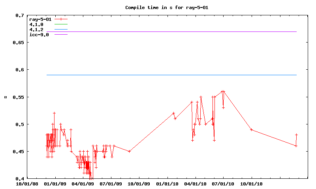Select the 10/01/08 x-axis date label
This screenshot has height=189, width=316.
[27, 183]
